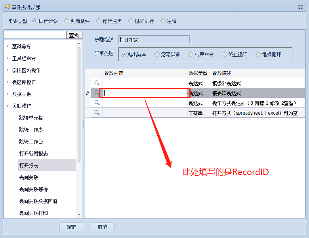This screenshot has height=238, width=309.
Task: Click the pencil edit indicator in the row header
Action: 88,93
